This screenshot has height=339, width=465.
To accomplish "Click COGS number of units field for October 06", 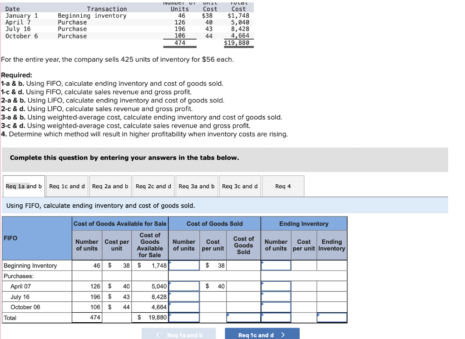I will pos(184,307).
